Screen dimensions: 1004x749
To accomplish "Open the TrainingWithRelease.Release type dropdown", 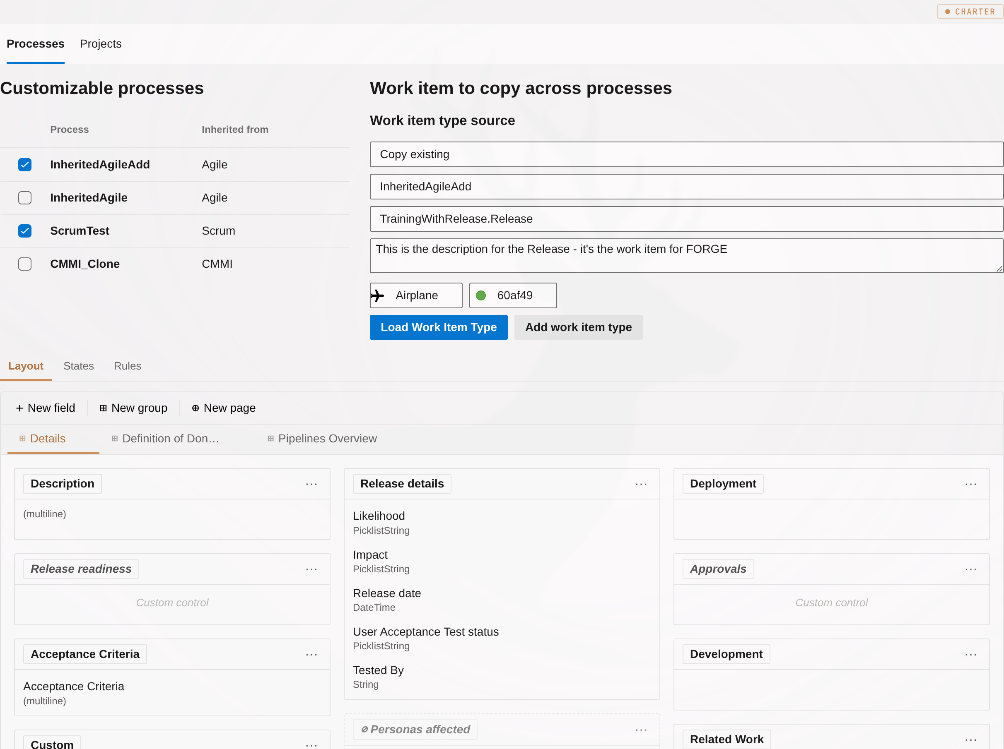I will [x=686, y=219].
